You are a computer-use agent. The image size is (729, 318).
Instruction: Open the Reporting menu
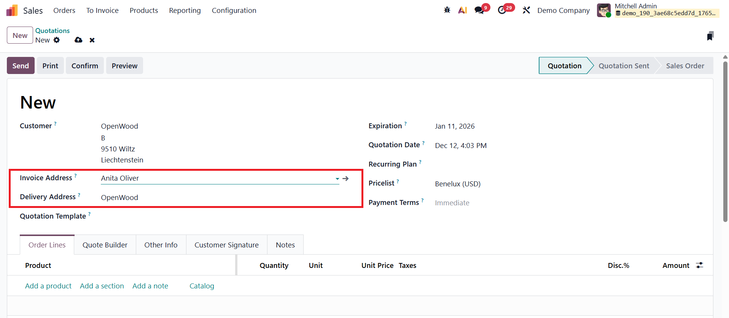coord(185,11)
